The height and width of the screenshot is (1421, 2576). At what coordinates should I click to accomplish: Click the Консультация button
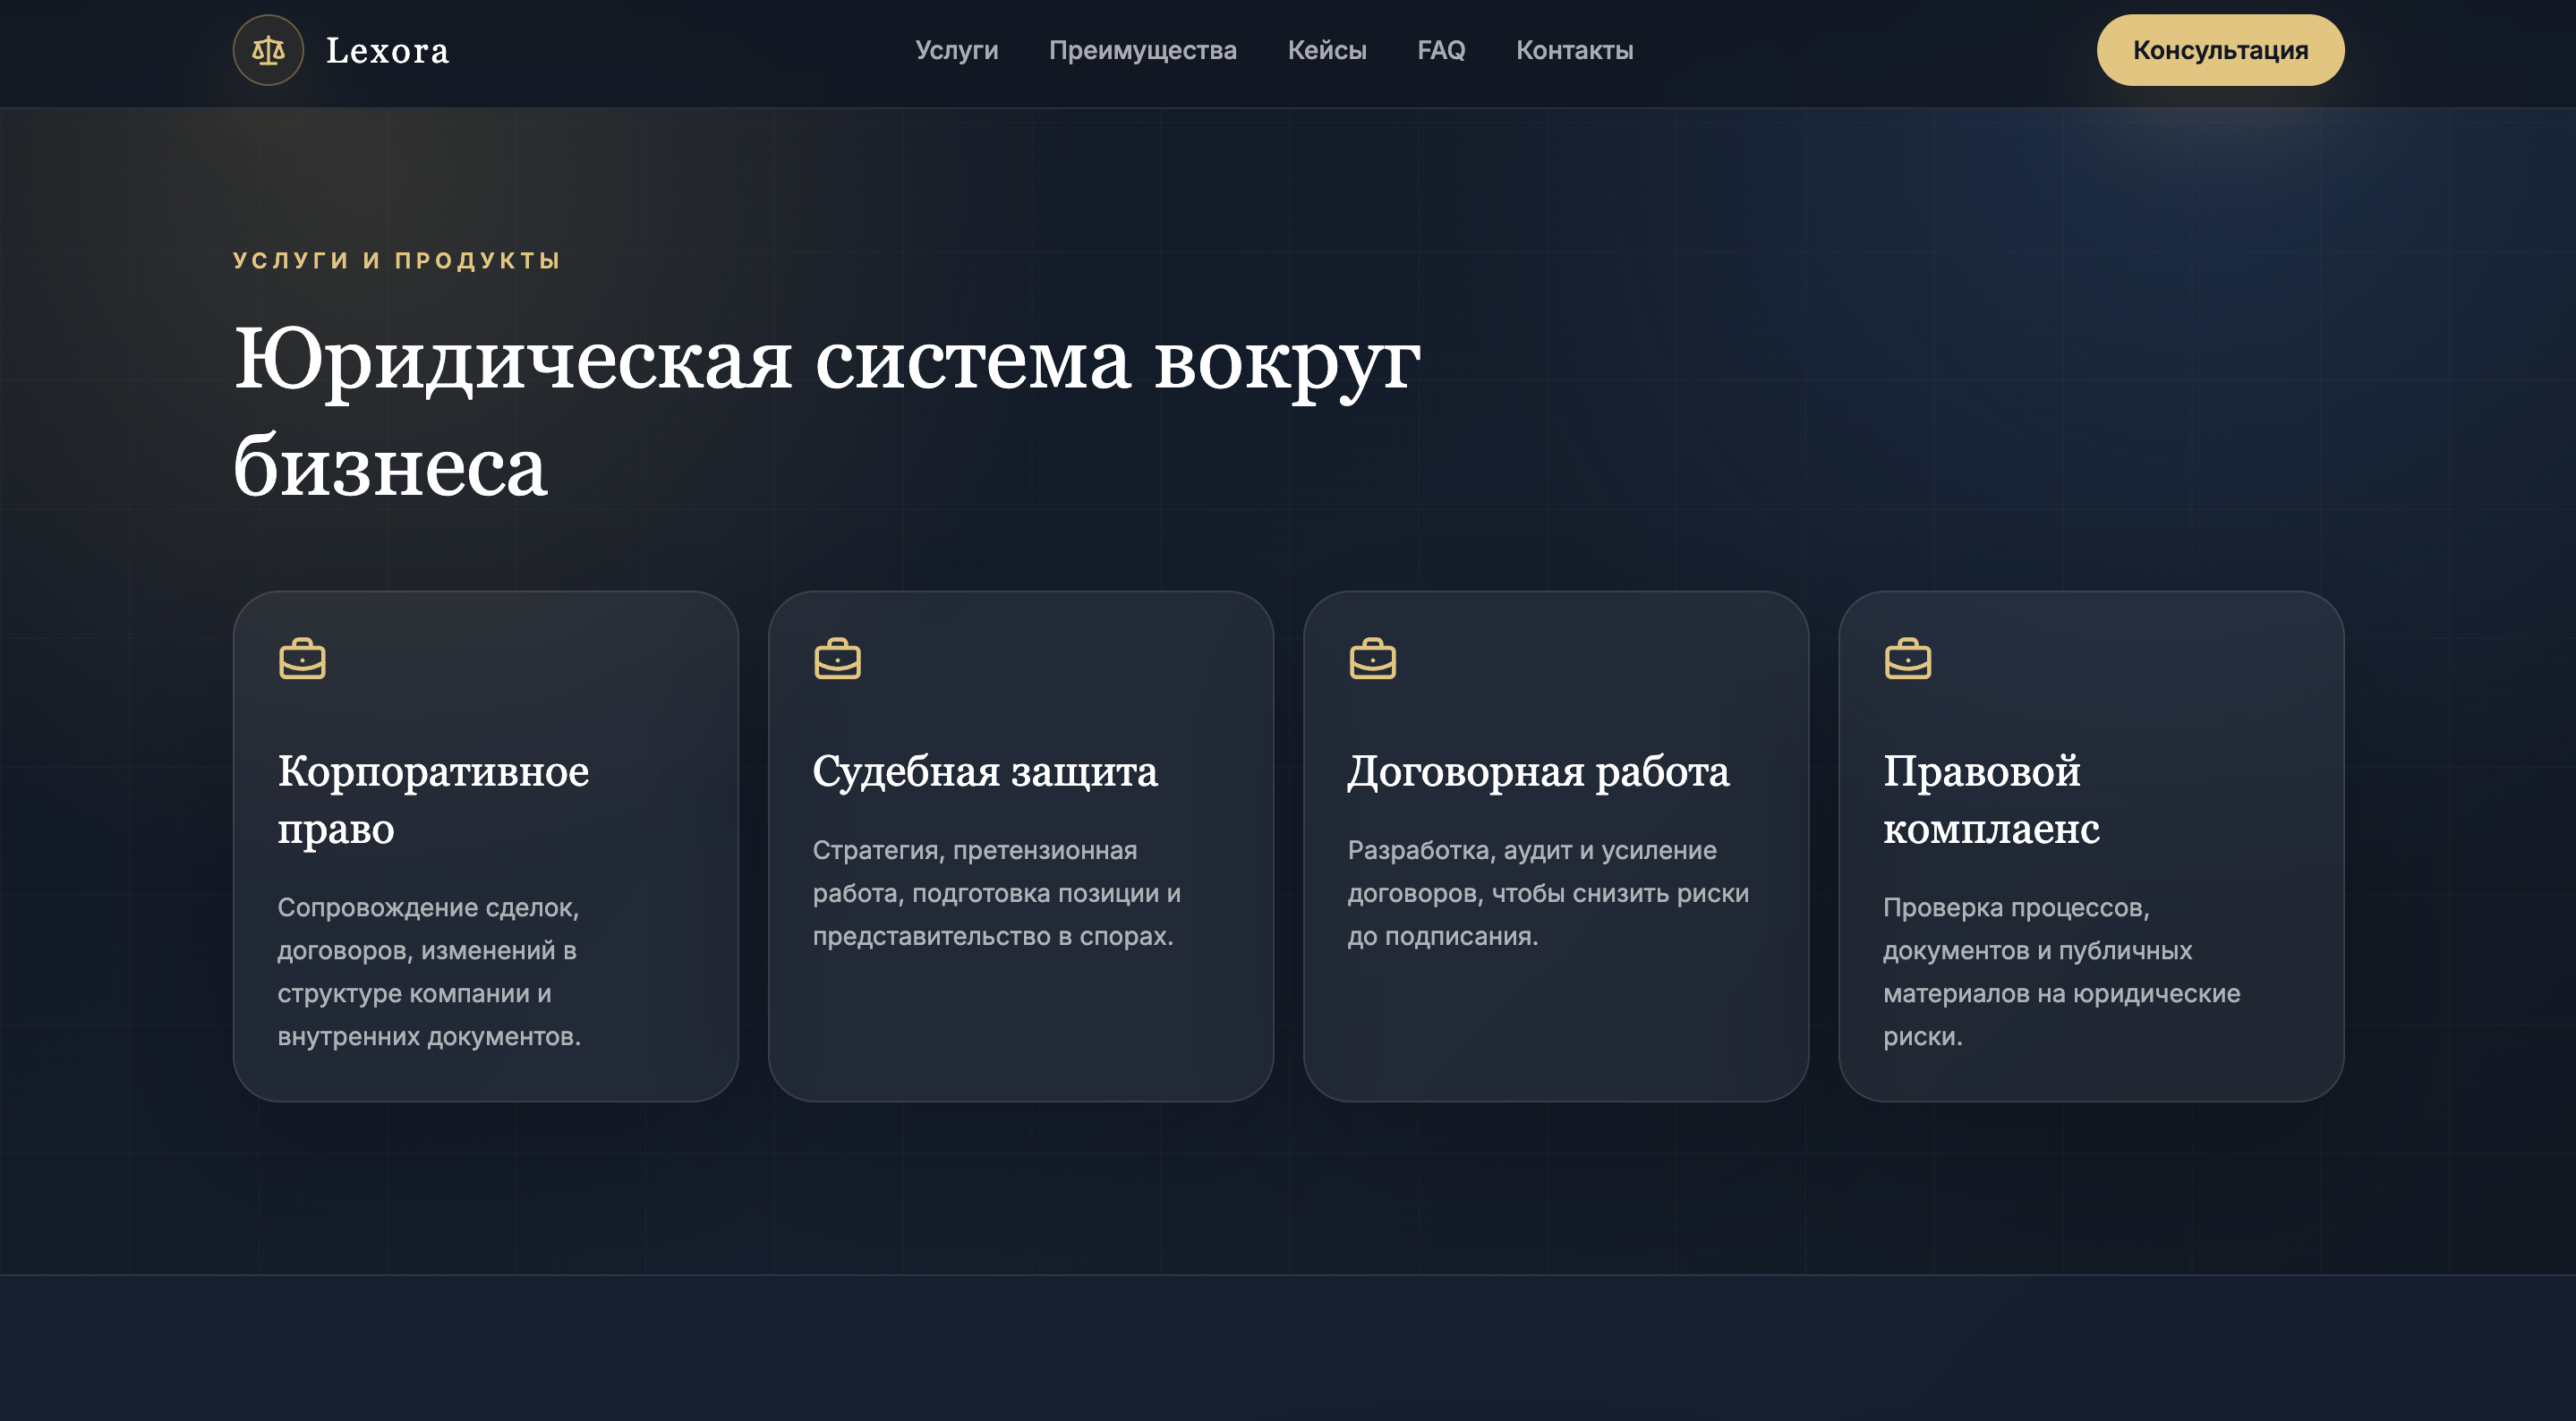(2220, 50)
